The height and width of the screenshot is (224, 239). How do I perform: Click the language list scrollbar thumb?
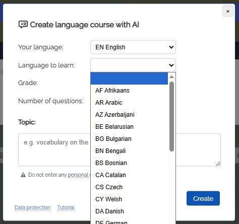(171, 116)
